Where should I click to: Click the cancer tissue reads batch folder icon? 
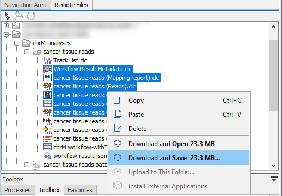pos(36,165)
